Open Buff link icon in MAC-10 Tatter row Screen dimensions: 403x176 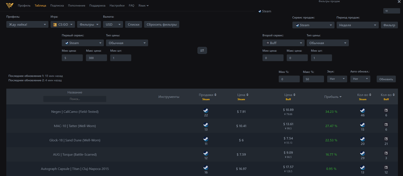(x=386, y=125)
